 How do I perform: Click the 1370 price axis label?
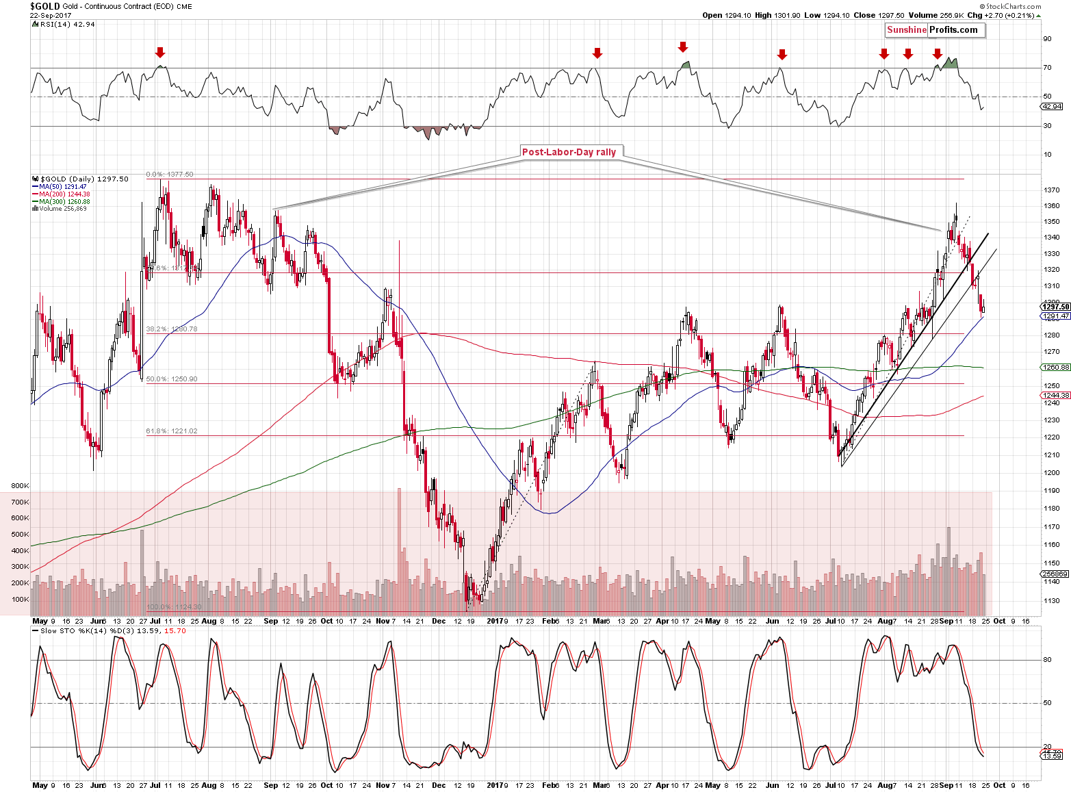click(x=1052, y=190)
